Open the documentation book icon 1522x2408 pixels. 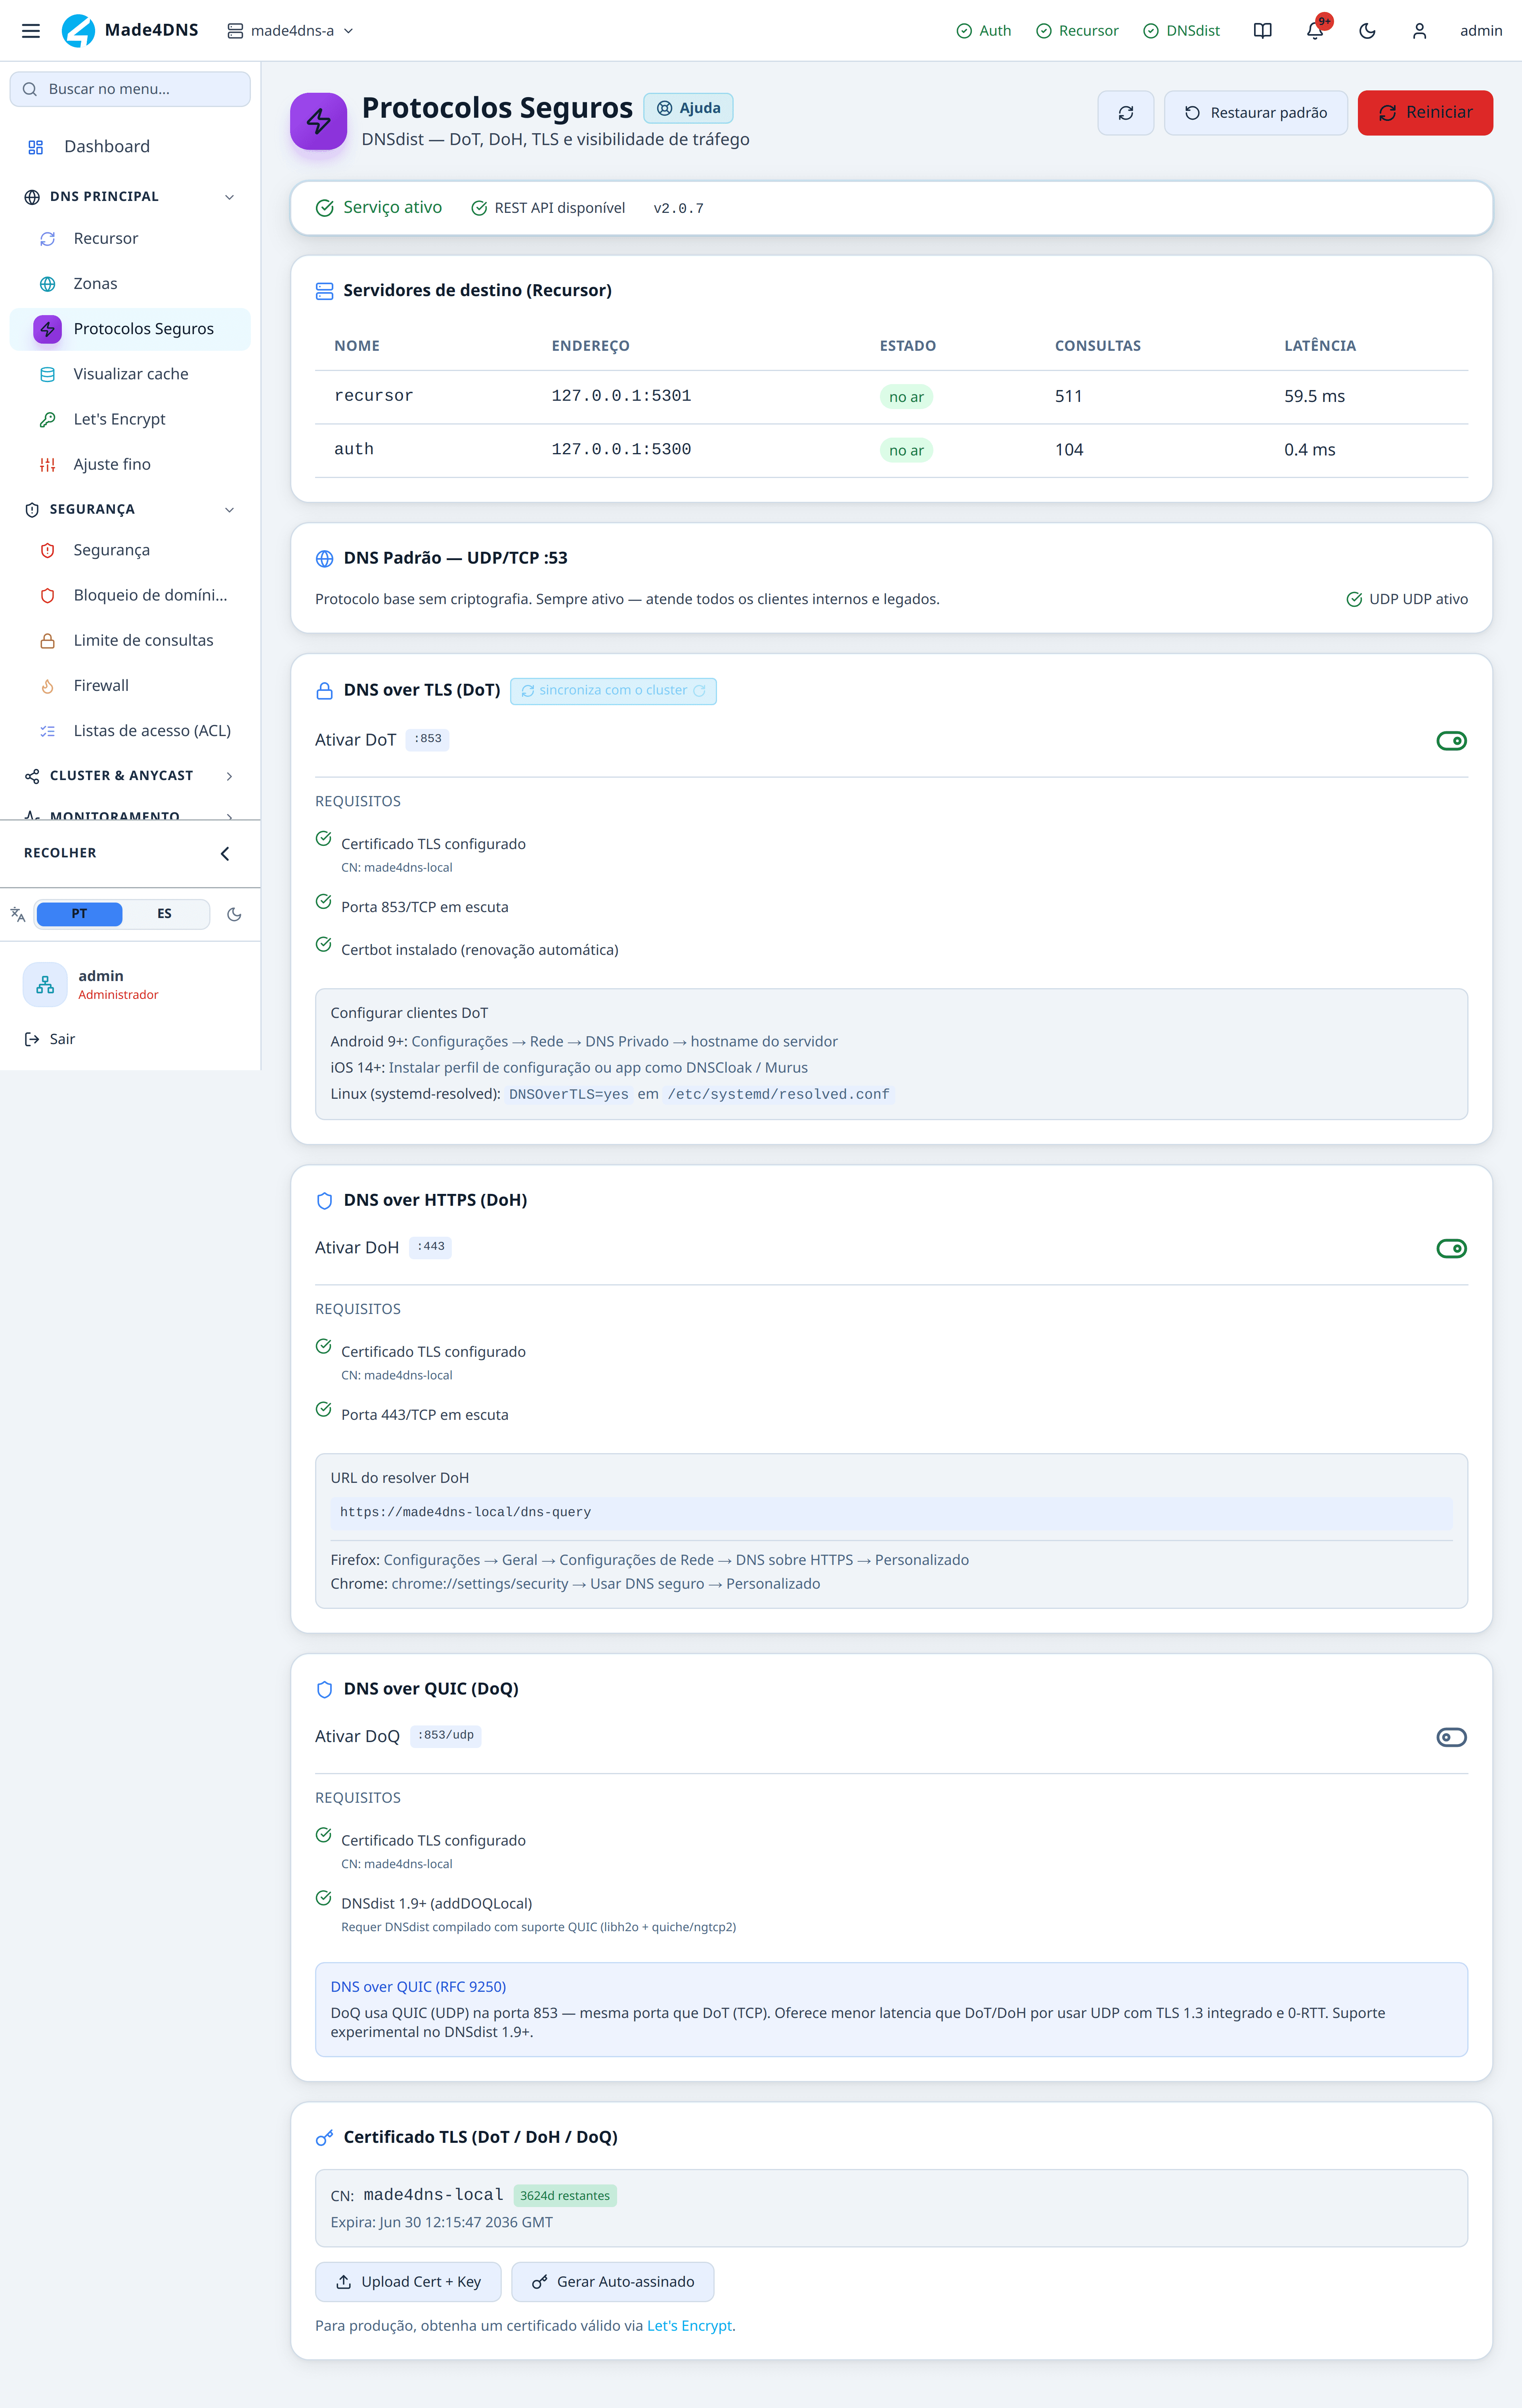pos(1263,31)
